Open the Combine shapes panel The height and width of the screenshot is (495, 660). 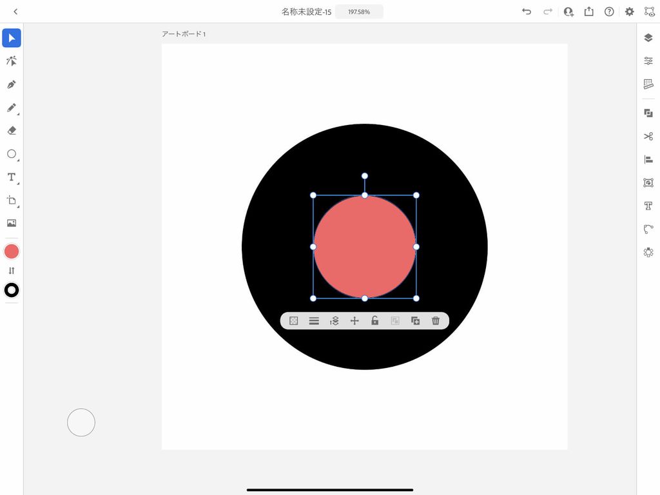648,113
